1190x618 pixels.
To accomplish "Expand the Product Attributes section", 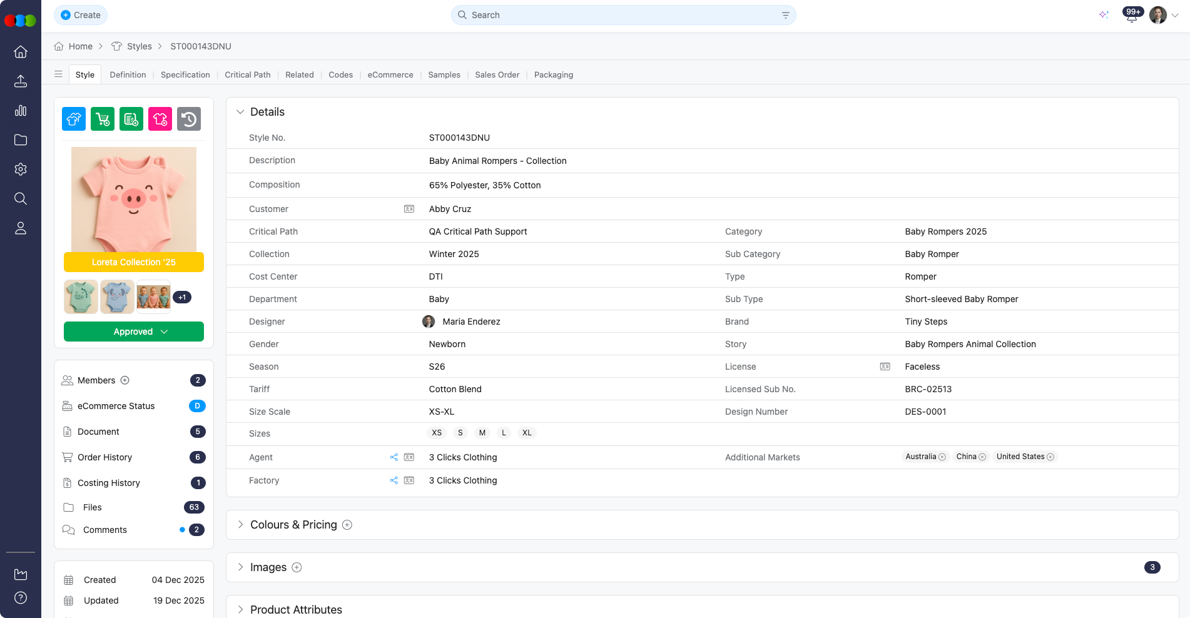I will [240, 609].
